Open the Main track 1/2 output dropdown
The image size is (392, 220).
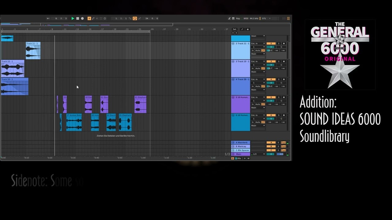click(258, 154)
